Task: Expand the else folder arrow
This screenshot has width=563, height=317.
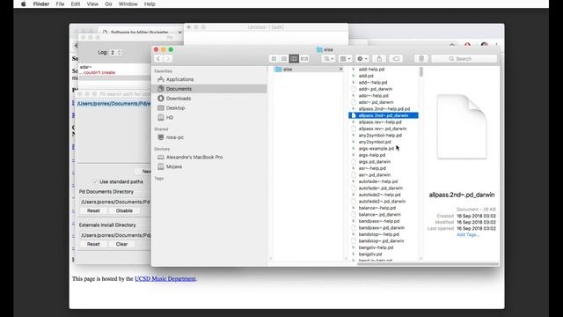Action: [340, 70]
